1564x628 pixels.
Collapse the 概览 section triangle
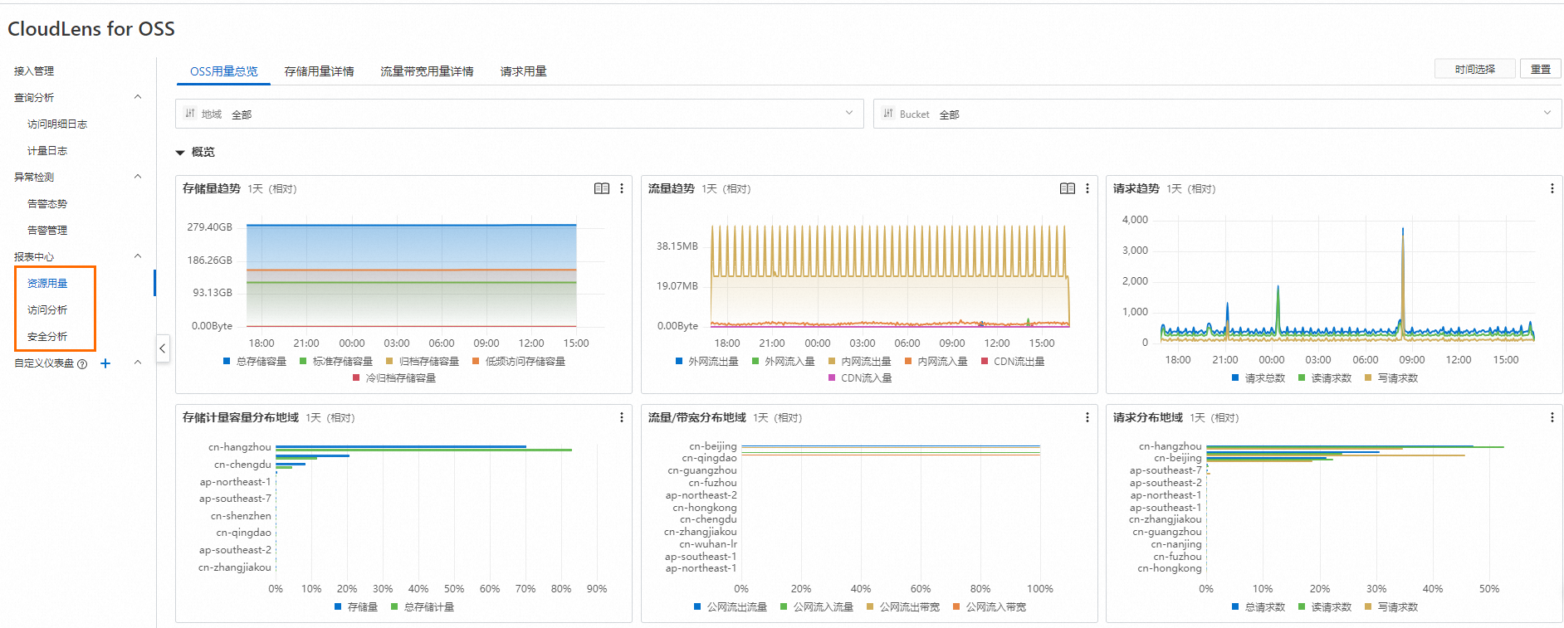pyautogui.click(x=180, y=153)
